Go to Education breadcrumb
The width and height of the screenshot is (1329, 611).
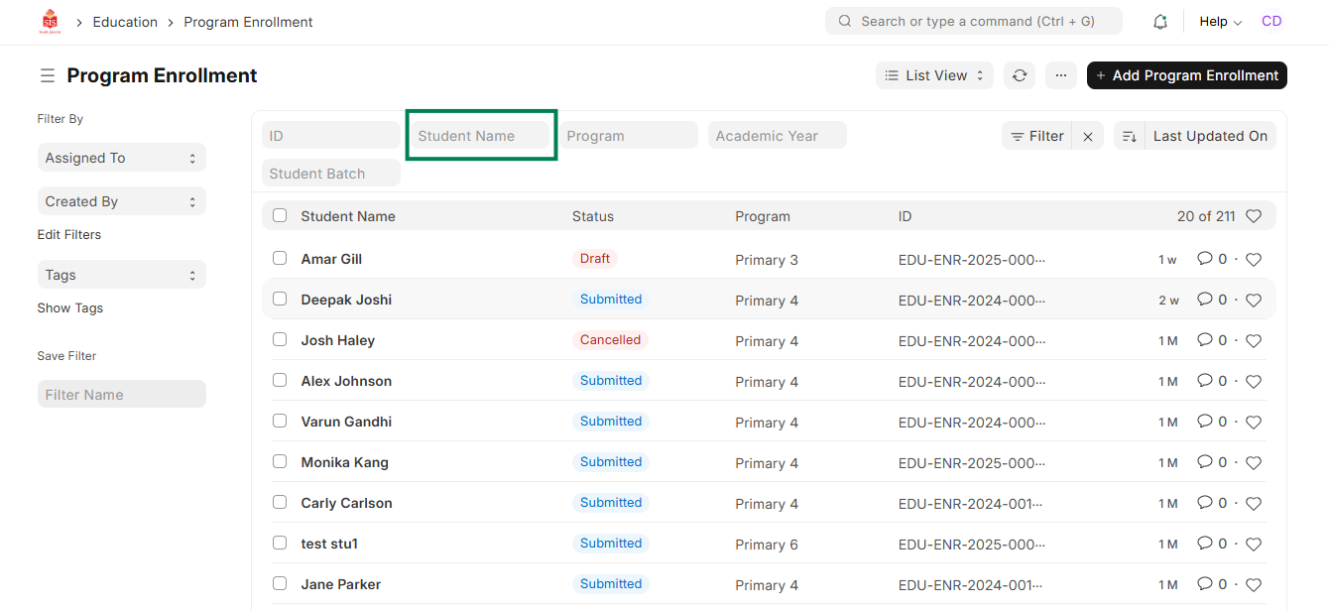[x=125, y=22]
